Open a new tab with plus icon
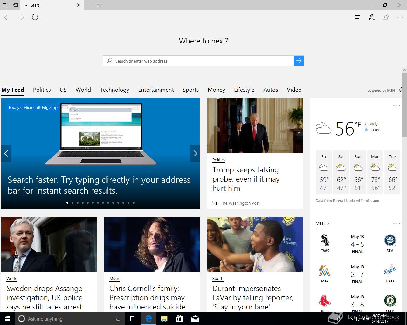Viewport: 407px width, 325px height. (x=89, y=5)
